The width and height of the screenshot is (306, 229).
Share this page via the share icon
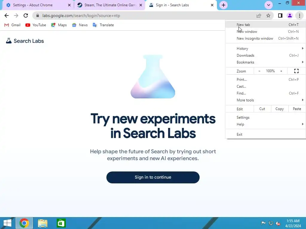(259, 16)
